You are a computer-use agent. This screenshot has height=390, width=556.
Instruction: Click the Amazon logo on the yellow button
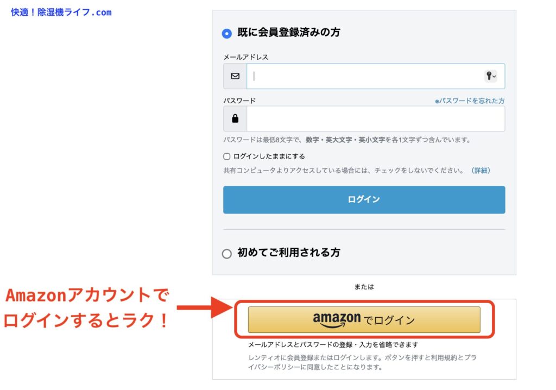click(x=337, y=319)
